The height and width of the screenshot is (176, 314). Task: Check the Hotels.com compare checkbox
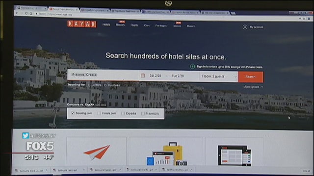coord(99,113)
